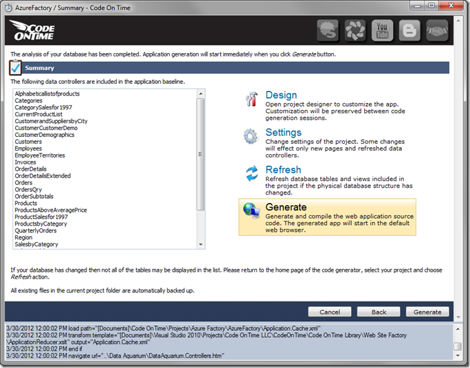
Task: Select OrderDetails in the controller list
Action: (x=30, y=169)
